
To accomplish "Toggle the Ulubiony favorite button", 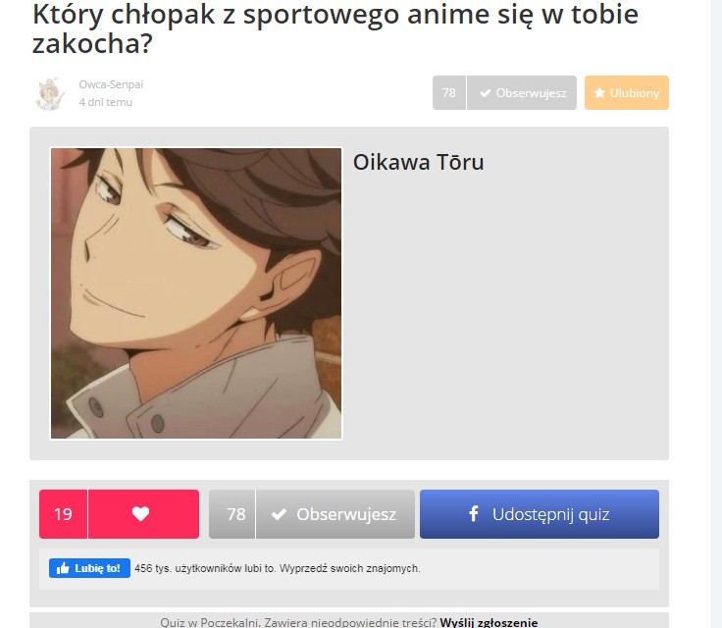I will [627, 92].
